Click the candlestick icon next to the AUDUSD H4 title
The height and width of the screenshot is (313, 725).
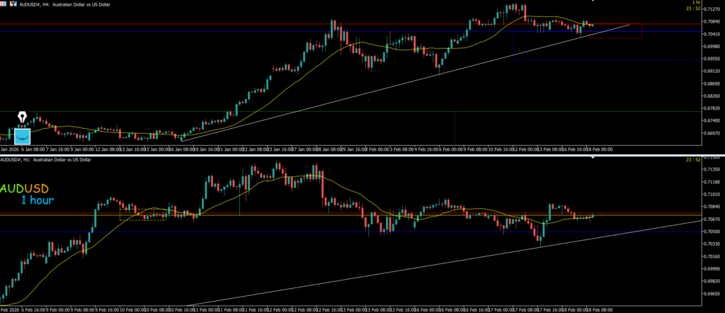tap(12, 4)
